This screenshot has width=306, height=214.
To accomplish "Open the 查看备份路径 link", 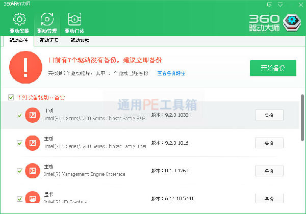I will coord(171,73).
